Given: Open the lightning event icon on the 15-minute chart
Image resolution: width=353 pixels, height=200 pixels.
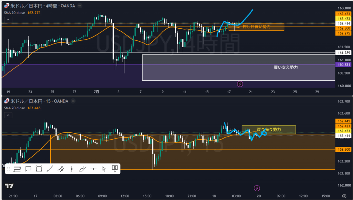Looking at the screenshot, I should [257, 188].
